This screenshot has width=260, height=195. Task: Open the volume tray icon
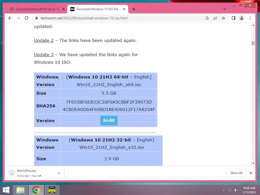pyautogui.click(x=236, y=190)
